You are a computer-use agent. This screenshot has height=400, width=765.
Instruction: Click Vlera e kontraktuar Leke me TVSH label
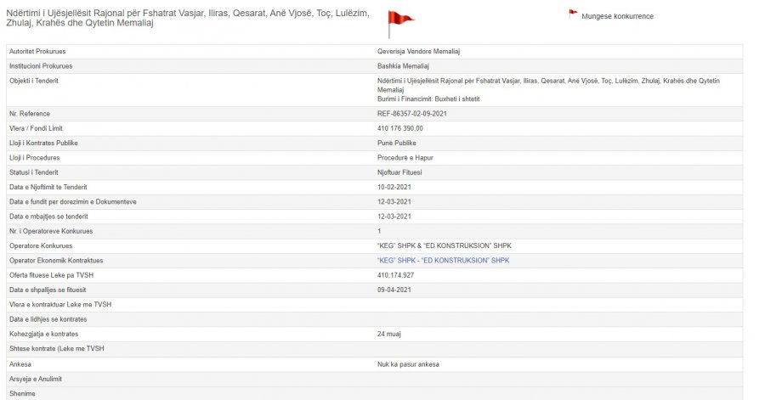pos(60,305)
